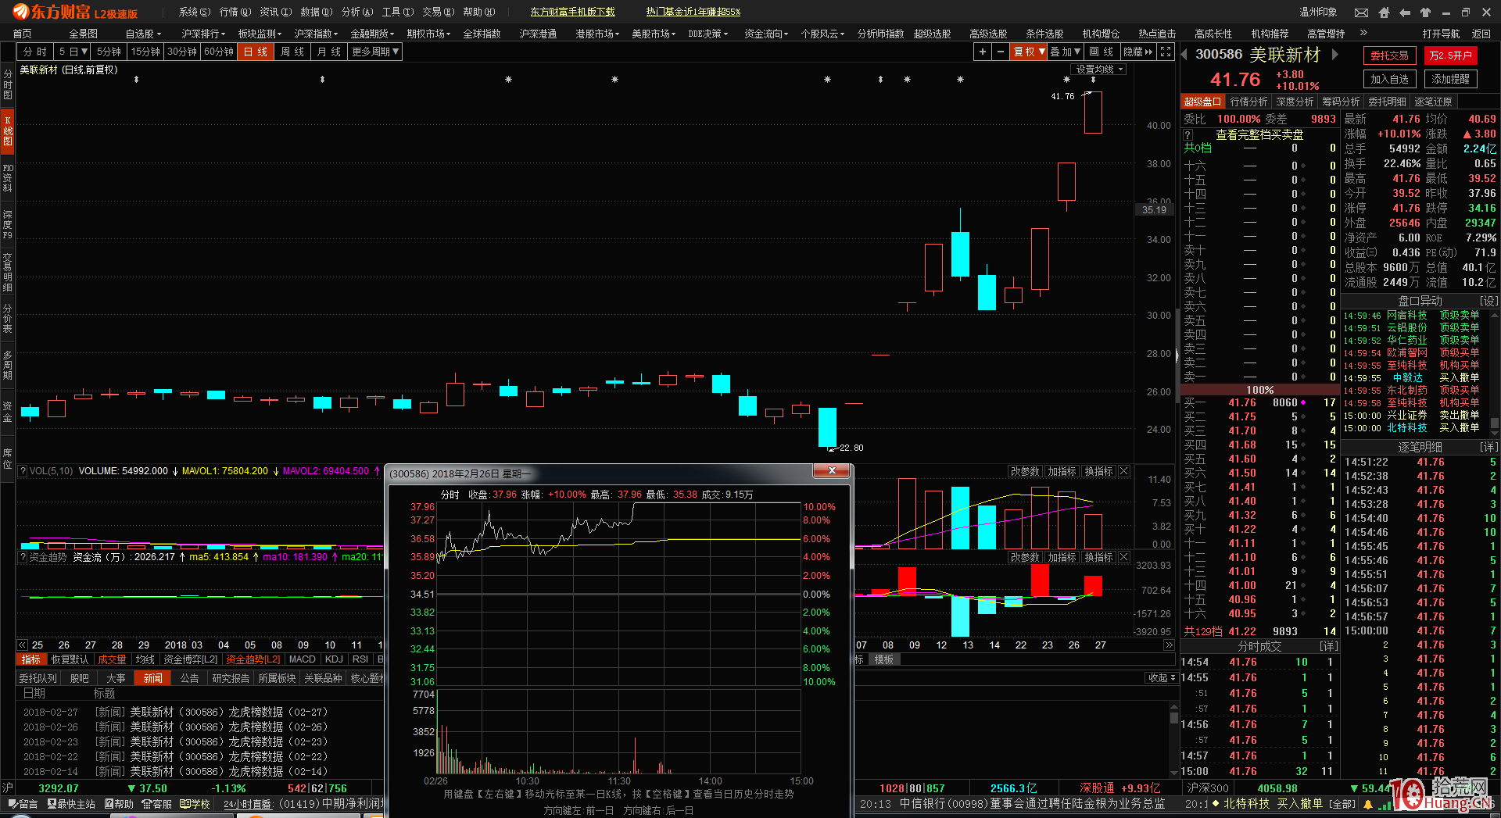Switch chart to 分时 intraday period
Screen dimensions: 1501x818
(34, 52)
